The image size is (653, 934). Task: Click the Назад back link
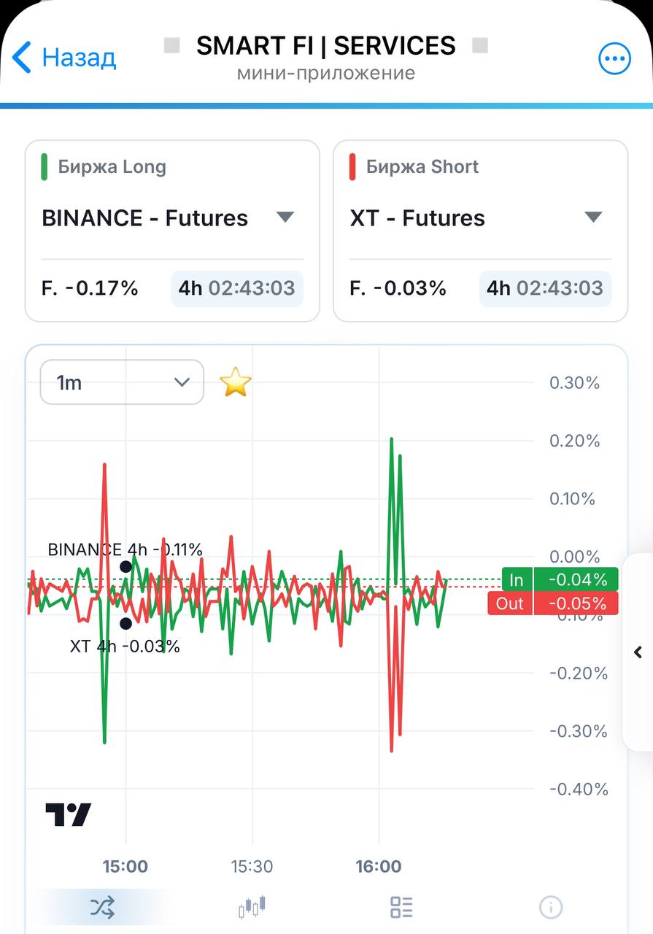tap(79, 58)
